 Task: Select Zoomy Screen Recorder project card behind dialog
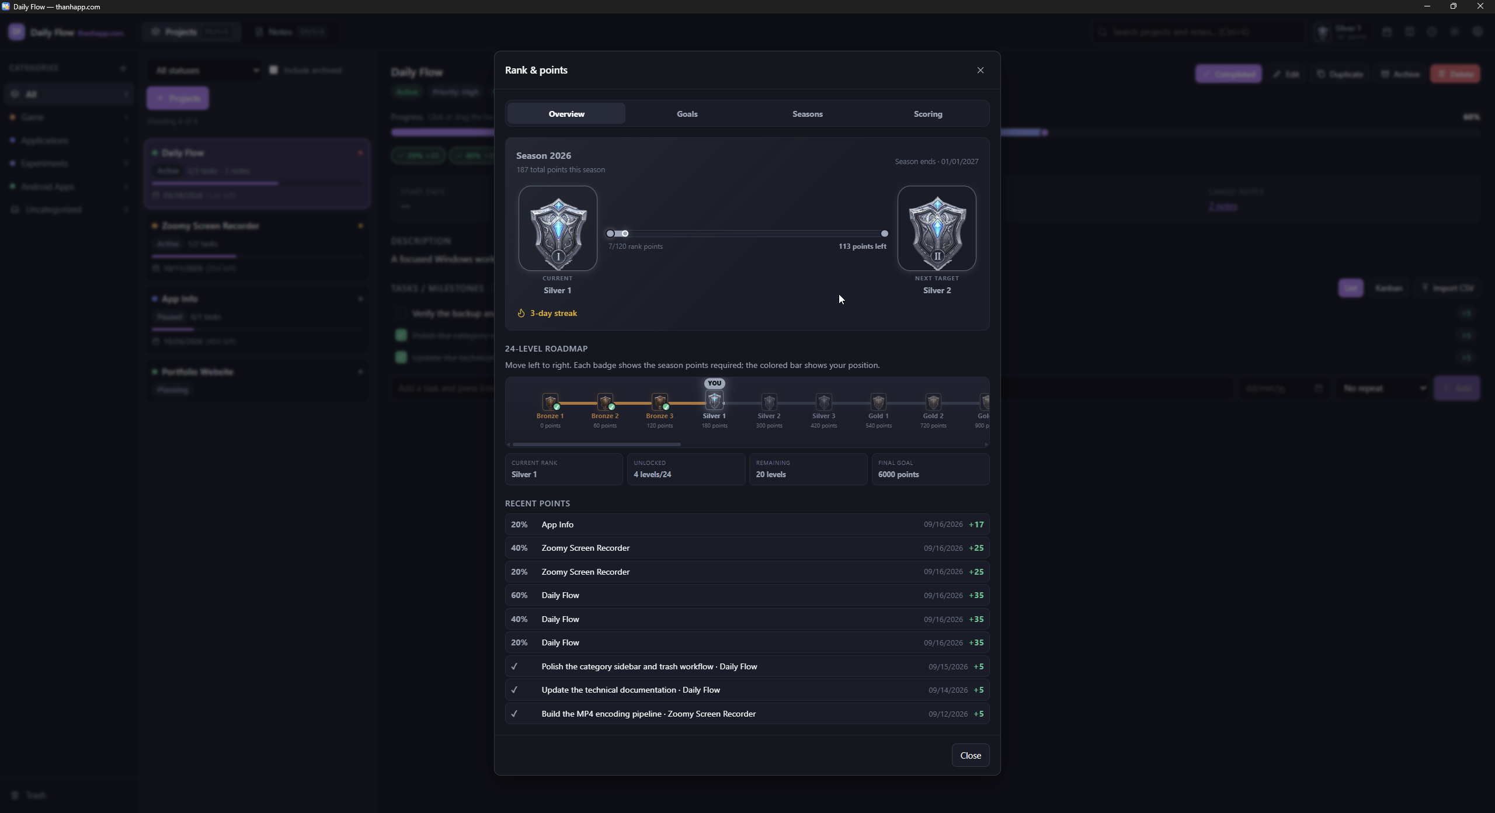tap(257, 246)
